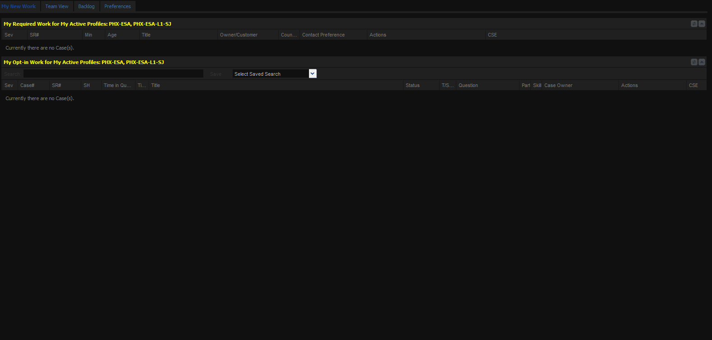Viewport: 712px width, 340px height.
Task: Click Title header in Opt-in Work table
Action: click(276, 85)
